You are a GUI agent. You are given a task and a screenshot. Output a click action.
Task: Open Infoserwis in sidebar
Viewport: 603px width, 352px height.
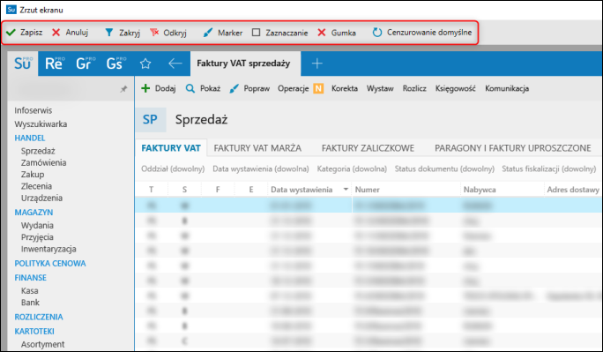pos(33,110)
